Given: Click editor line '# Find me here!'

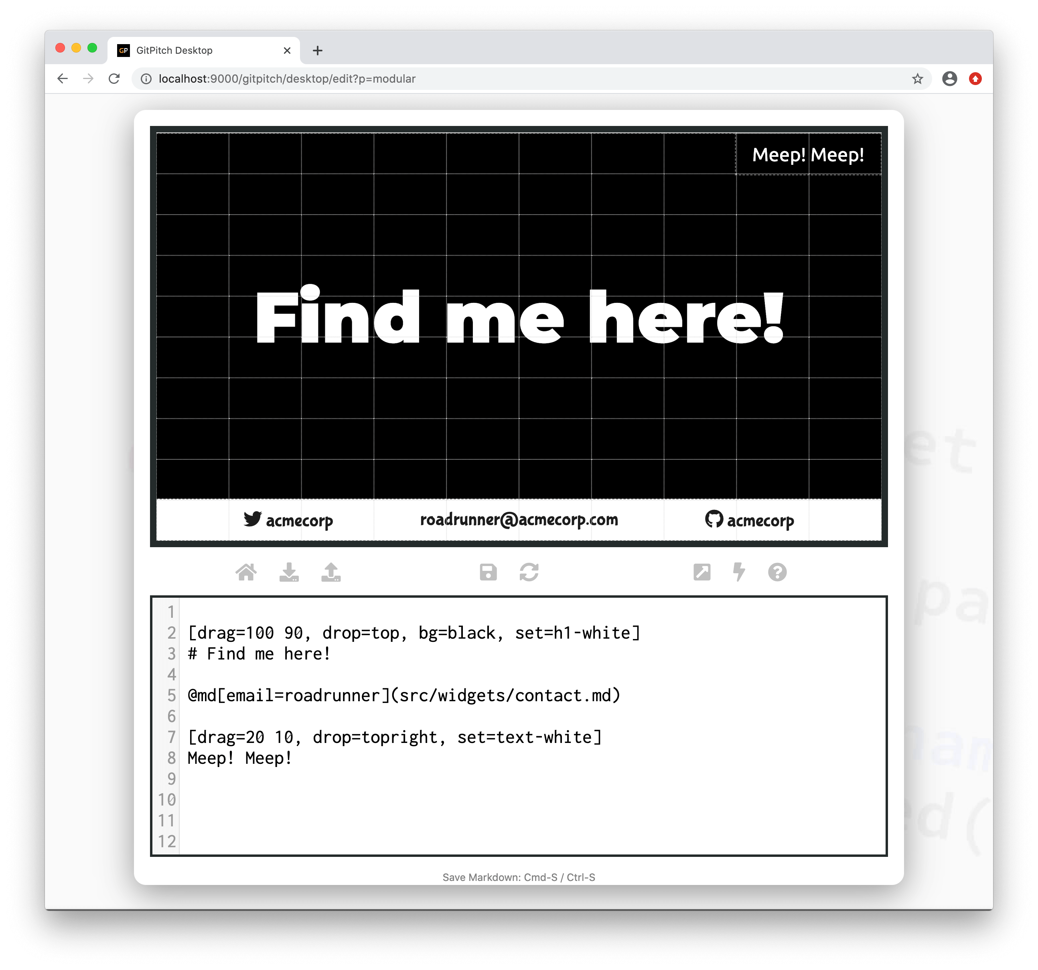Looking at the screenshot, I should [x=259, y=653].
